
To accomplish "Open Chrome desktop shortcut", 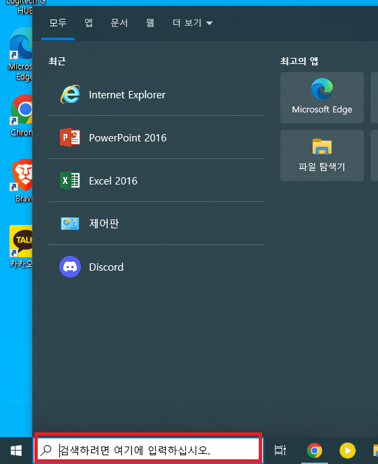I will [21, 115].
